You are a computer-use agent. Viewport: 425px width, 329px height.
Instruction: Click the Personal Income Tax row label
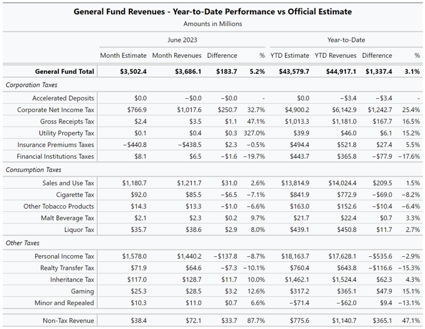coord(64,256)
